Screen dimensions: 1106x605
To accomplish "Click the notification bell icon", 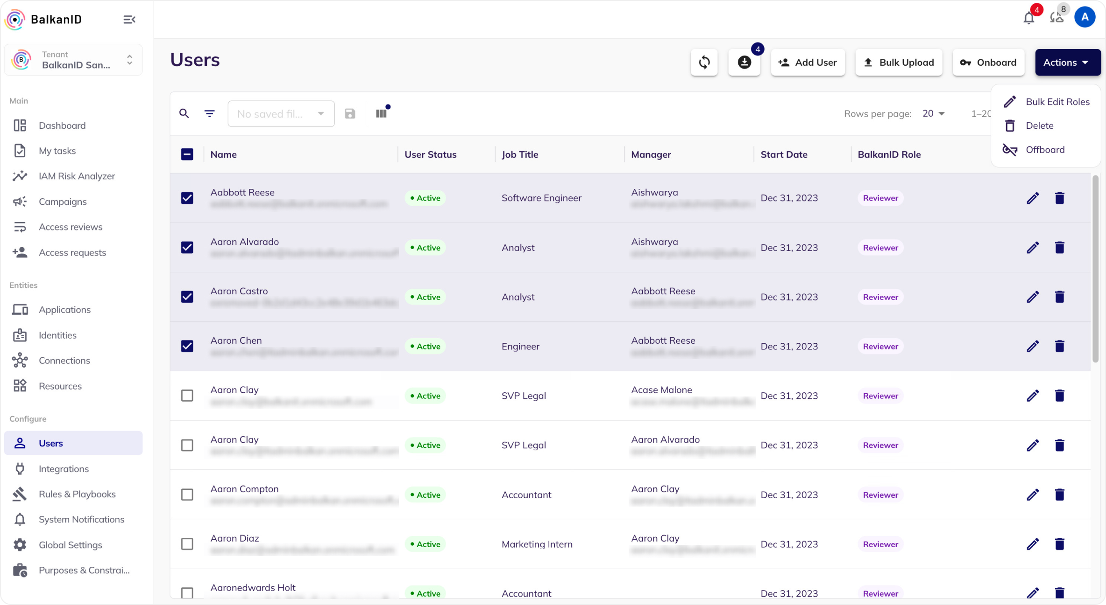I will [1028, 18].
